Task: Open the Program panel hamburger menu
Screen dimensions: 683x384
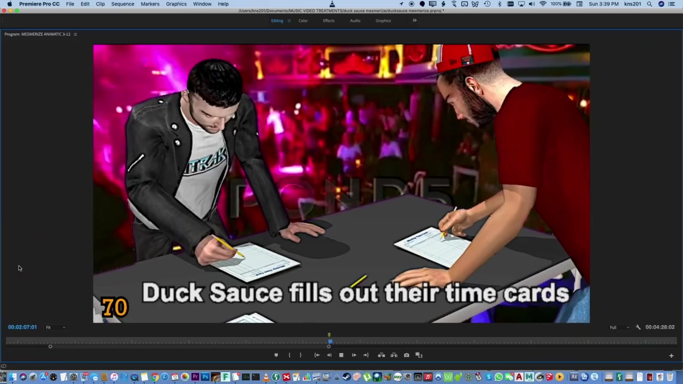Action: click(75, 34)
